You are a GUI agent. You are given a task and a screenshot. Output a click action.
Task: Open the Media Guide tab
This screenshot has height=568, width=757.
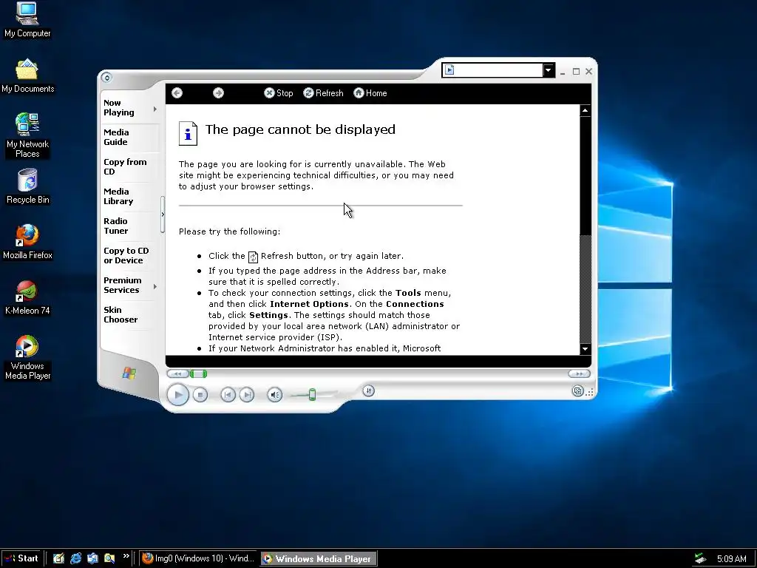[116, 137]
